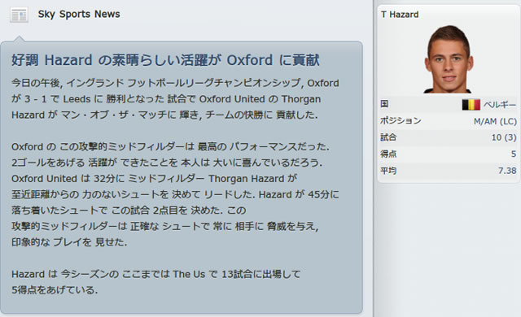Open the headline about Hazard and Oxford

[165, 60]
